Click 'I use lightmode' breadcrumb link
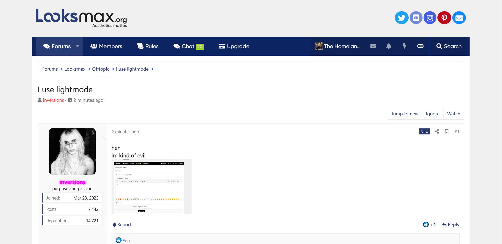The image size is (502, 244). [132, 69]
